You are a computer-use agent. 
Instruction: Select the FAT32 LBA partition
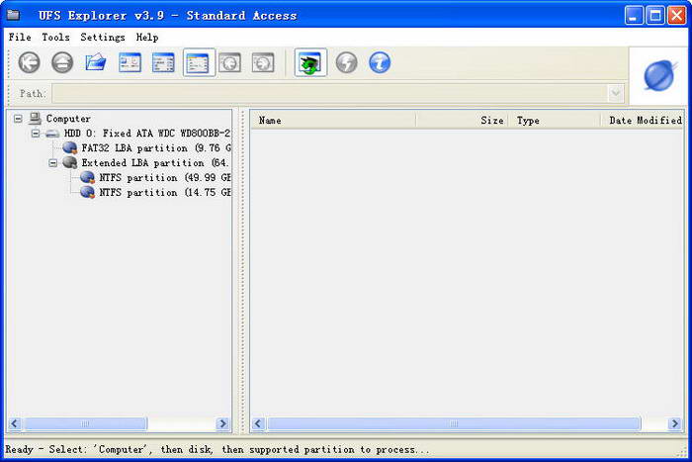click(x=156, y=147)
